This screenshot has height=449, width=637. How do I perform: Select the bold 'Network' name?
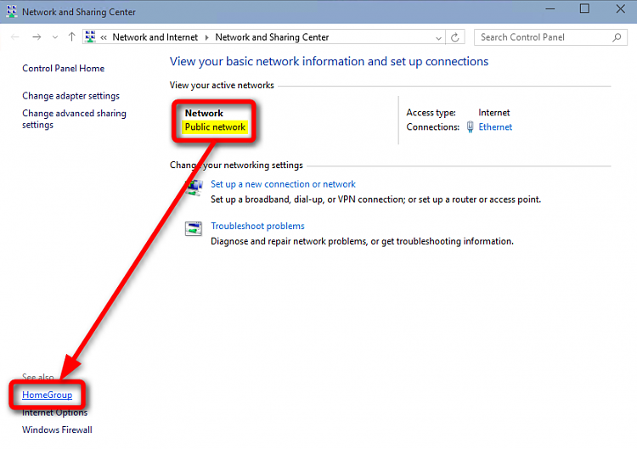tap(204, 113)
